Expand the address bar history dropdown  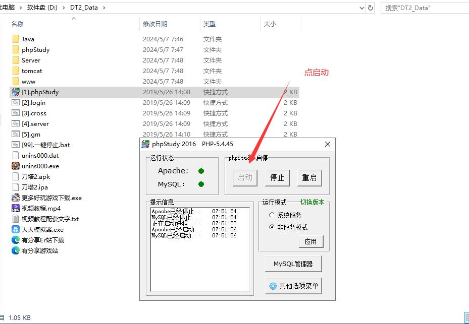point(361,8)
